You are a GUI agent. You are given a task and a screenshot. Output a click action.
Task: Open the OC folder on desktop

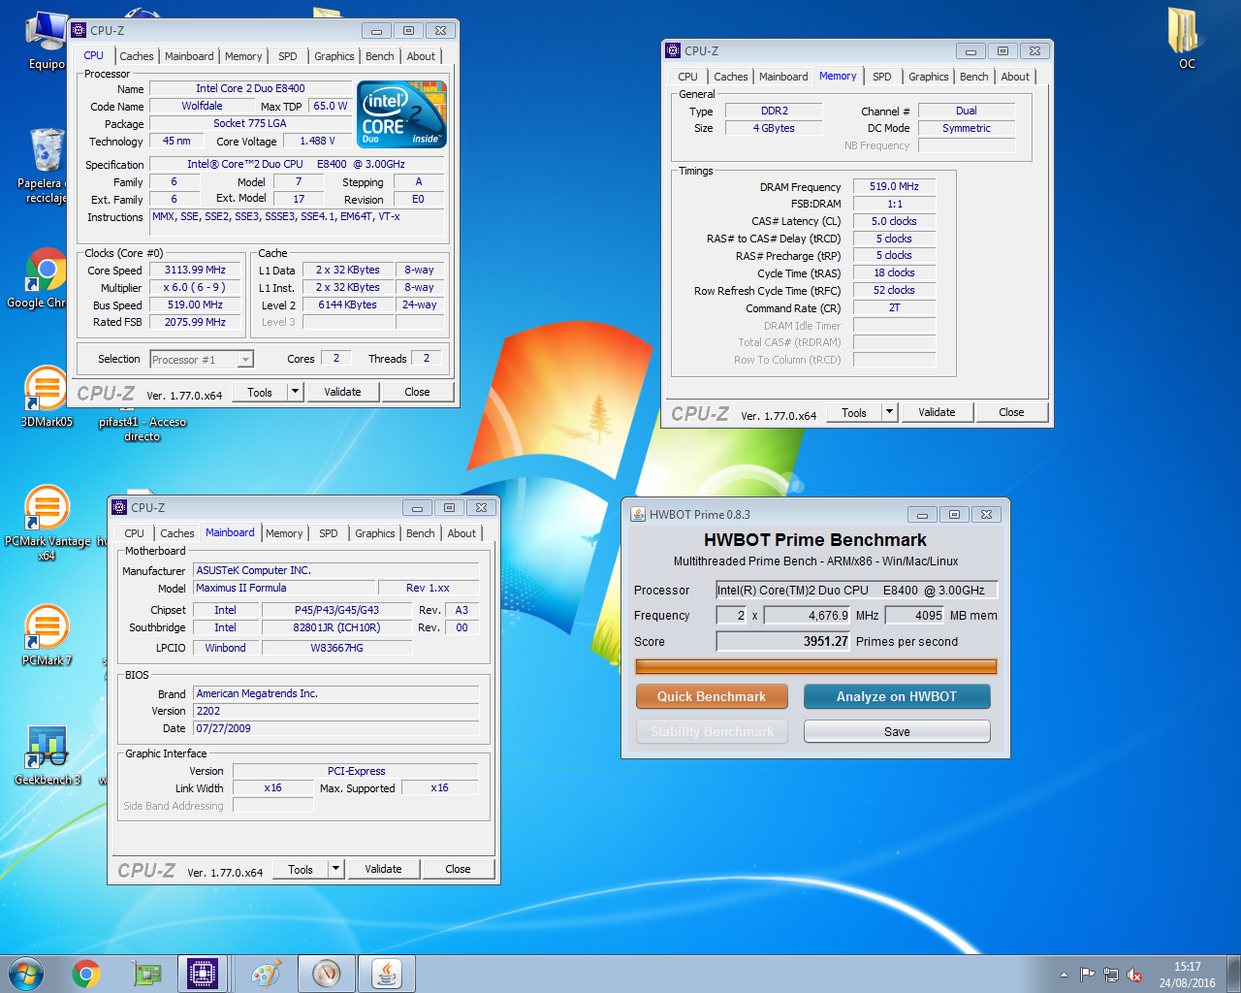[x=1187, y=39]
